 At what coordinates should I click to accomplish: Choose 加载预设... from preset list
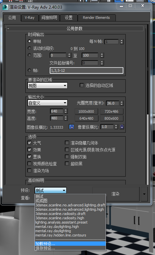pos(70,244)
